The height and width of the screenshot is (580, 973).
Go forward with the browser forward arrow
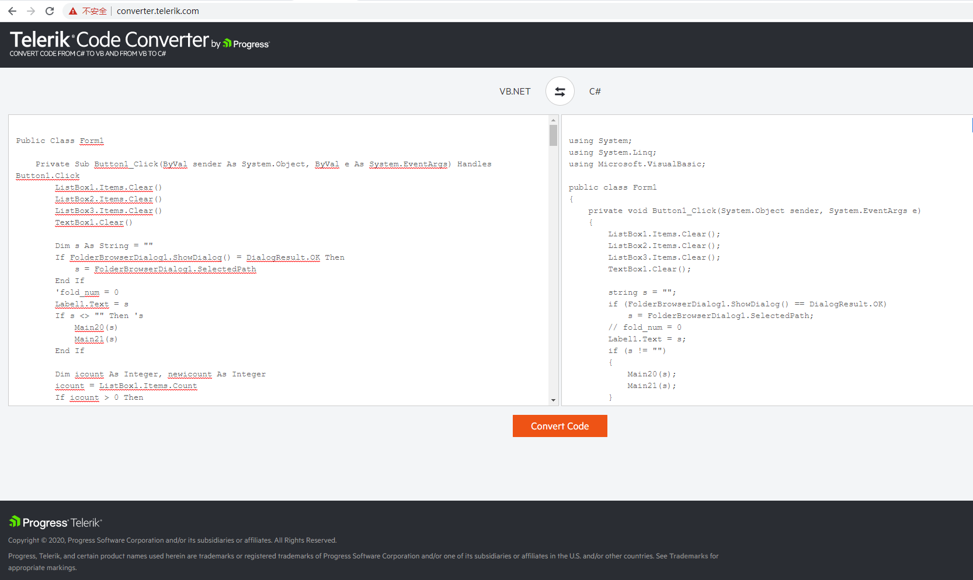(x=31, y=11)
